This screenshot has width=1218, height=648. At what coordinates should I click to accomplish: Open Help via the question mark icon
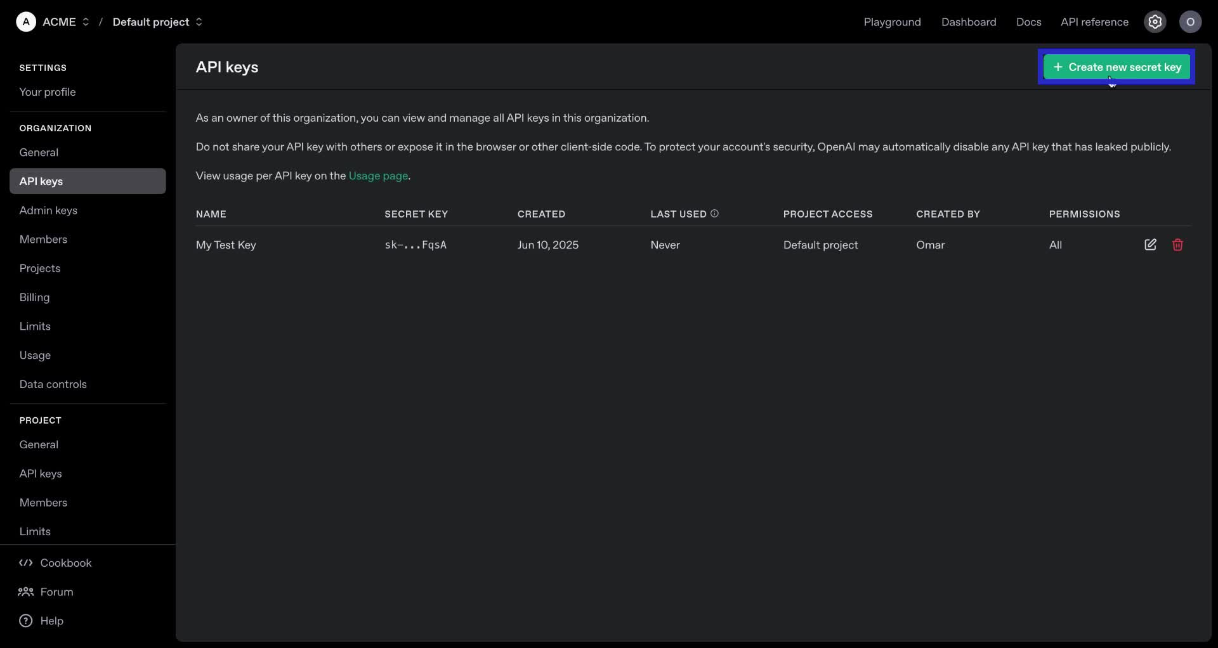click(25, 621)
